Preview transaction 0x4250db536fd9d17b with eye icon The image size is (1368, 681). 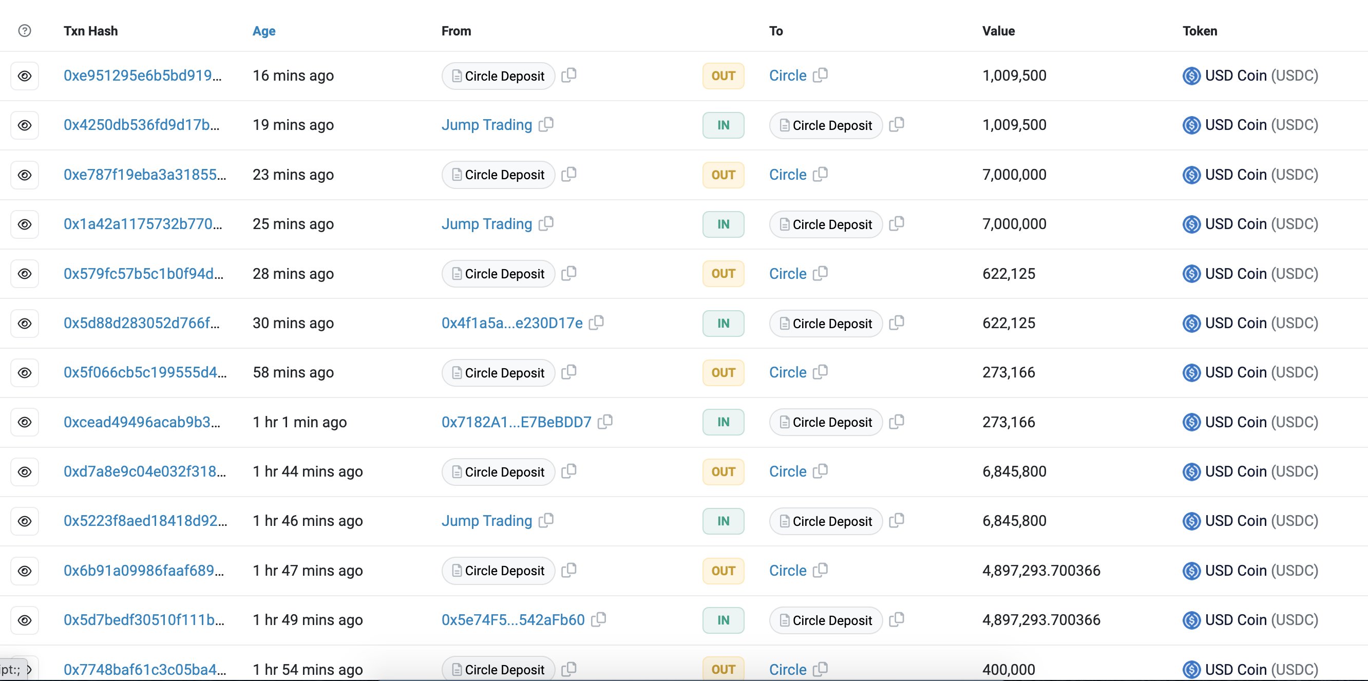click(x=25, y=125)
